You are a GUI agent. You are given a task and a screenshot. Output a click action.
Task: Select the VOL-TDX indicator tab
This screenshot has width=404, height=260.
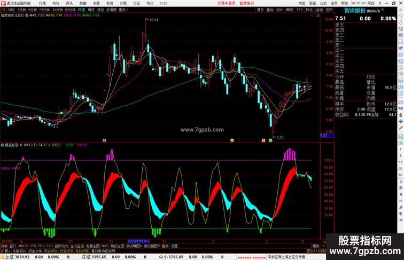[x=37, y=246]
